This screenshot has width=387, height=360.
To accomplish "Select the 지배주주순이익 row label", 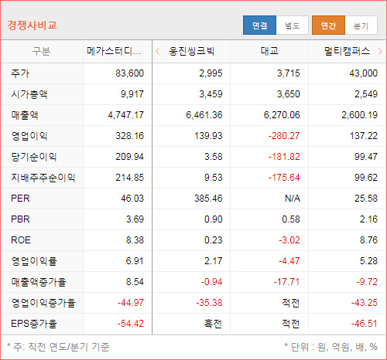I will tap(43, 178).
